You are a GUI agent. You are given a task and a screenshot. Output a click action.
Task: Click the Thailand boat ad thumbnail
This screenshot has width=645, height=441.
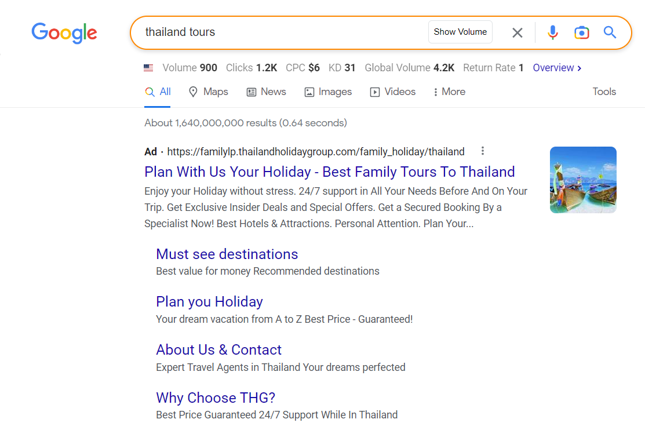(583, 180)
